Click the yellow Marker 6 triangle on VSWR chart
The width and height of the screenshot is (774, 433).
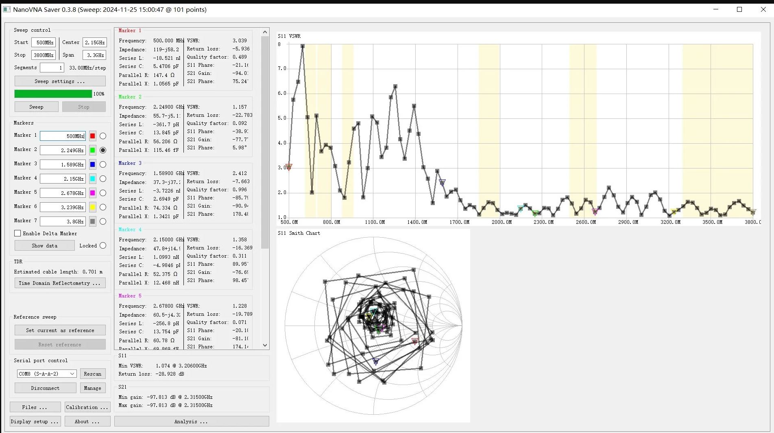[674, 212]
